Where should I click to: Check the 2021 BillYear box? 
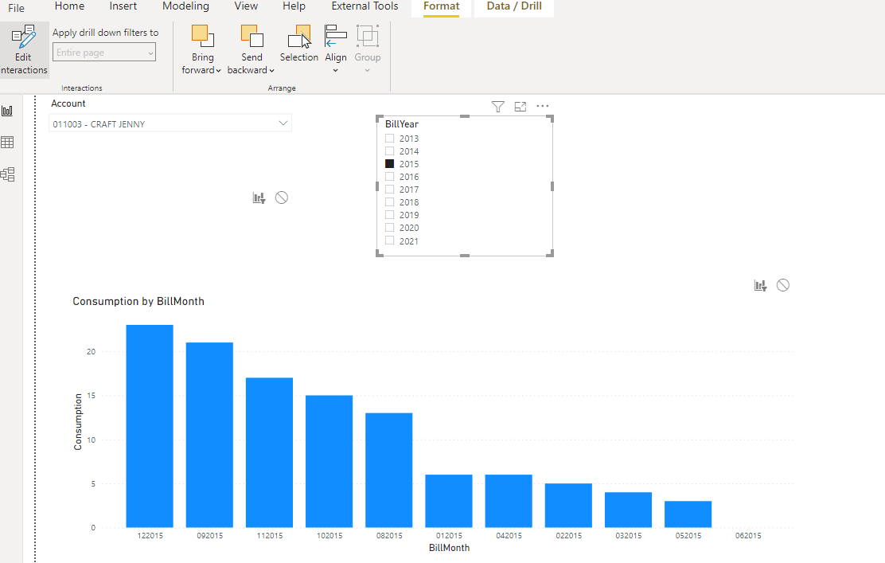tap(389, 240)
